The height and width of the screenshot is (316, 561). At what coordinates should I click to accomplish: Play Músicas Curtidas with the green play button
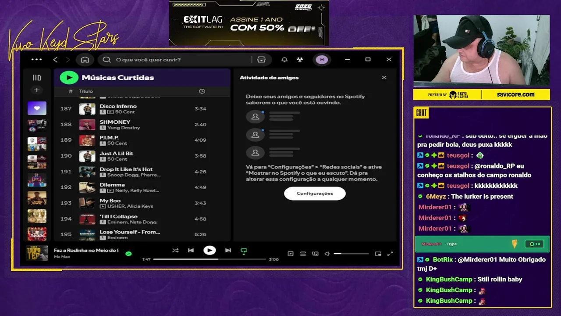pos(69,78)
